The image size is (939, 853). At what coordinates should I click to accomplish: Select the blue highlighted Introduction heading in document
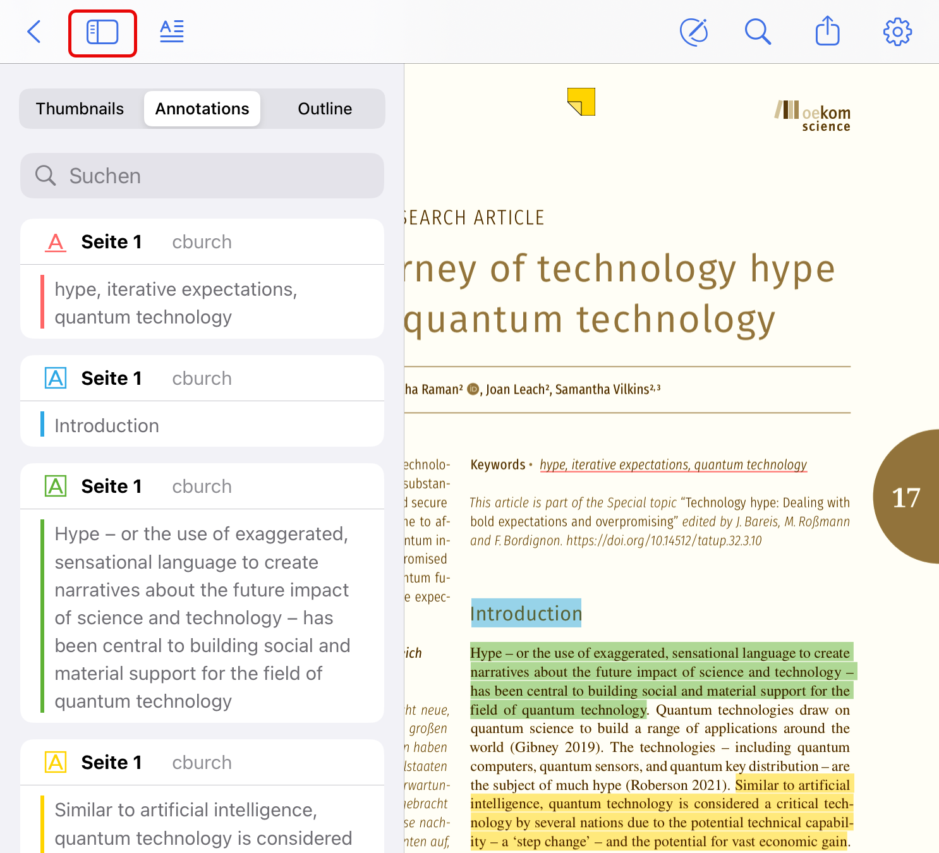tap(526, 613)
